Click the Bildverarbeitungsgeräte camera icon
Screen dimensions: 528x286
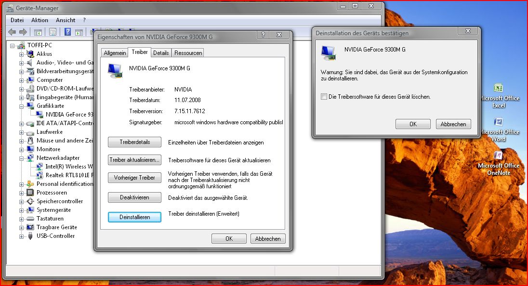click(30, 71)
